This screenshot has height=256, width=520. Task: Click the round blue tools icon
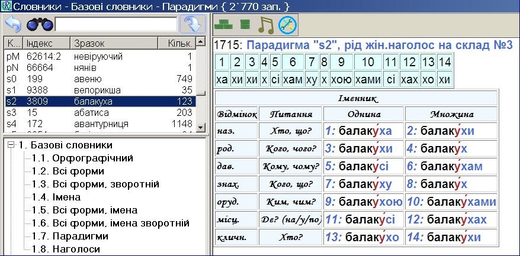[287, 24]
